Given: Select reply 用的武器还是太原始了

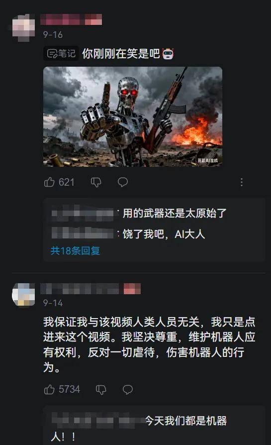Looking at the screenshot, I should click(175, 213).
